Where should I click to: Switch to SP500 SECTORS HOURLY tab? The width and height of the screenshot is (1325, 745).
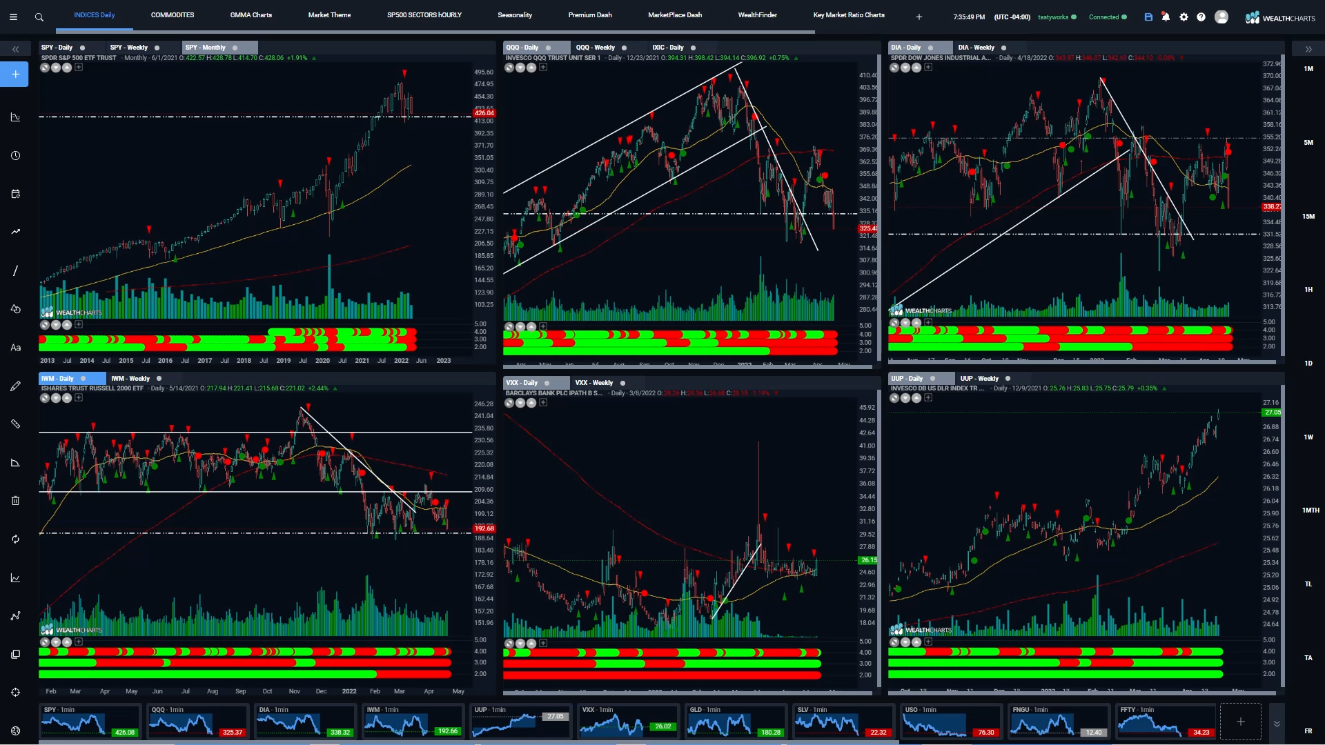424,14
